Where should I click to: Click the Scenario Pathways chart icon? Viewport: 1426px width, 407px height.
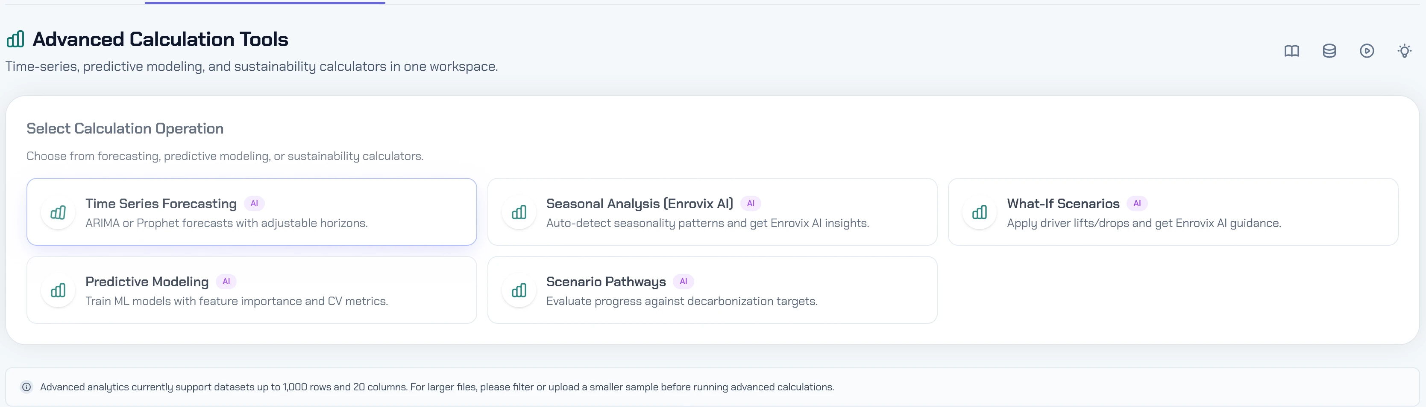click(x=519, y=291)
